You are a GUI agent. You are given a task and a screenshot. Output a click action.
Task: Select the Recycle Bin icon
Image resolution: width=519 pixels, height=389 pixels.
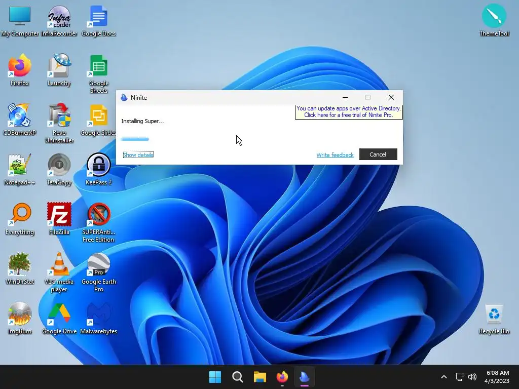[494, 319]
